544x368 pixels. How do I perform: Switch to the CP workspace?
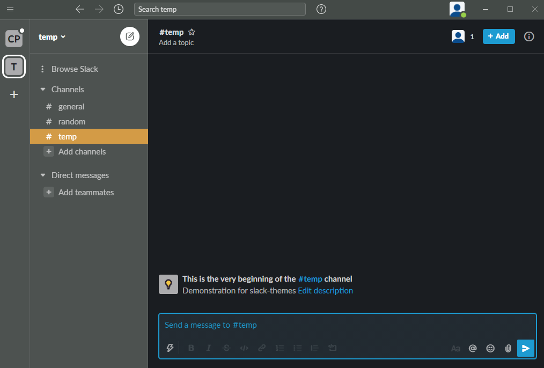(14, 39)
